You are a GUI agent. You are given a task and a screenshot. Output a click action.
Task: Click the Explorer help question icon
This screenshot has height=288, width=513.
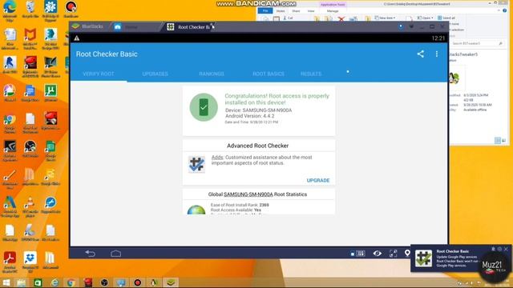pyautogui.click(x=505, y=10)
